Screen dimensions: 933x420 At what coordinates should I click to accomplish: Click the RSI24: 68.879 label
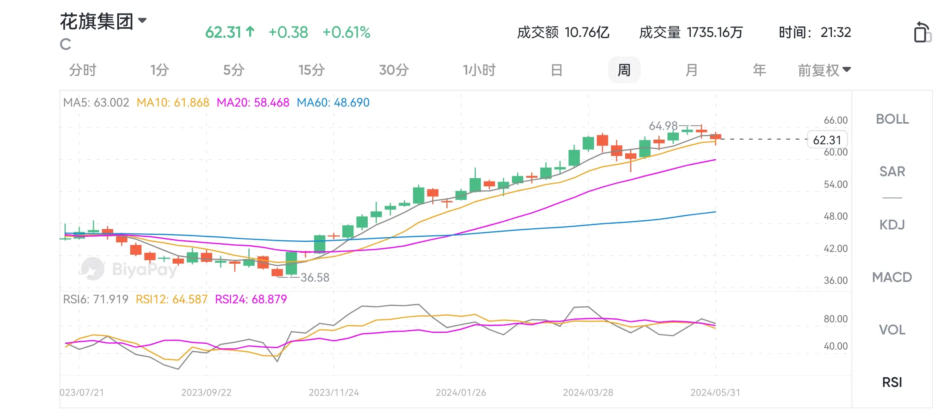[251, 299]
